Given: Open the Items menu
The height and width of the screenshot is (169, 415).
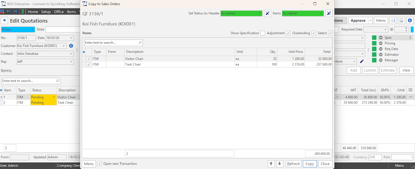Looking at the screenshot, I should coord(71,12).
